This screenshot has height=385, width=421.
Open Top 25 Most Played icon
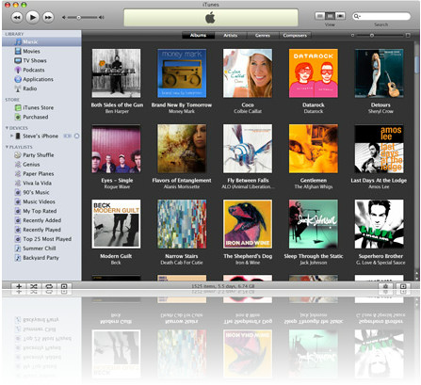(18, 239)
